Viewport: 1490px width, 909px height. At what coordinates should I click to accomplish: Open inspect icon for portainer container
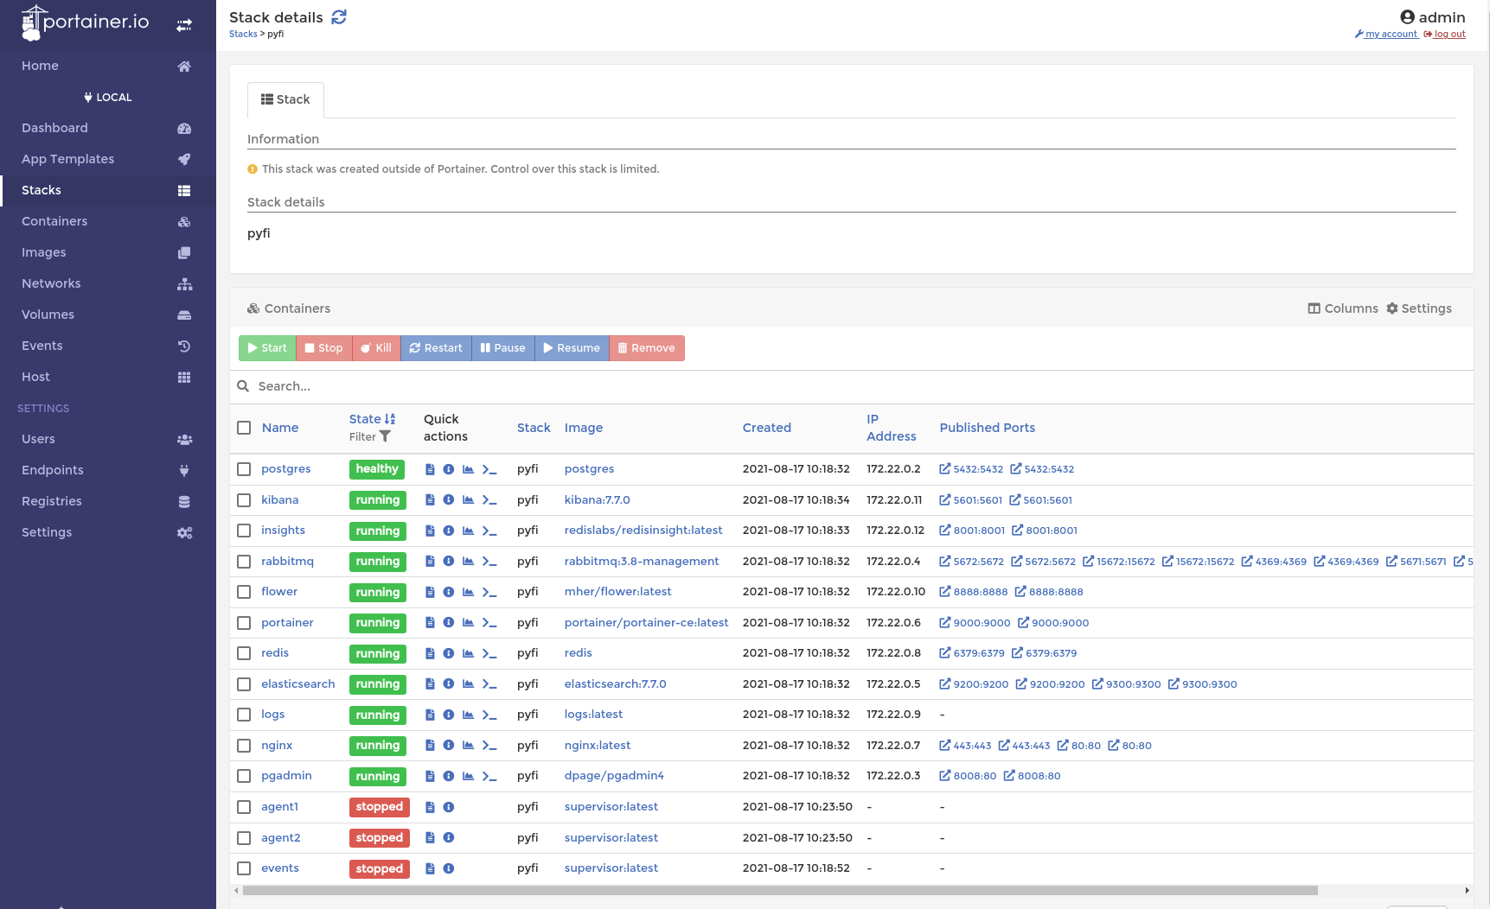449,623
